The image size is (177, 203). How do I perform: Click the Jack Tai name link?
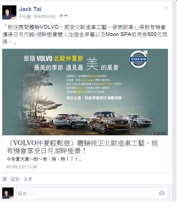30,9
